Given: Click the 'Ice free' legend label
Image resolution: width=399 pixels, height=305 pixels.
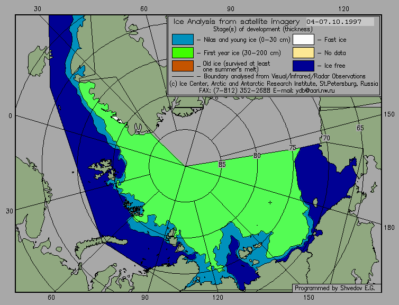Looking at the screenshot, I should click(334, 66).
